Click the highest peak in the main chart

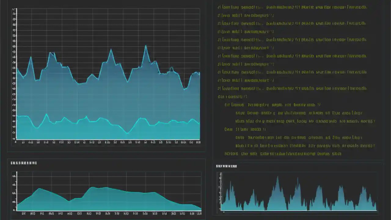147,45
